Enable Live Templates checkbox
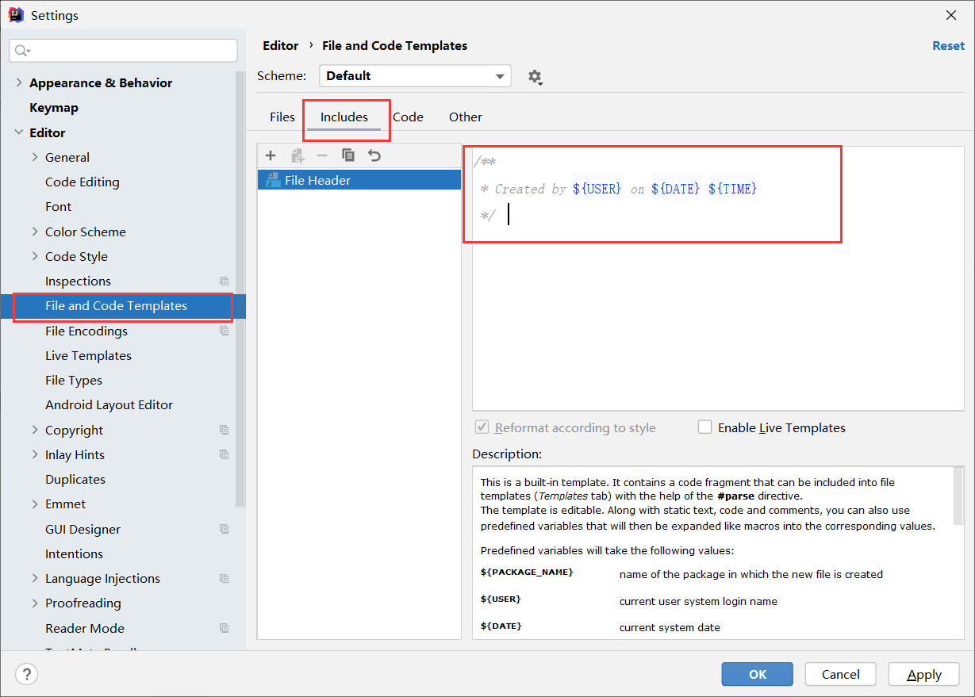Viewport: 975px width, 697px height. [704, 427]
